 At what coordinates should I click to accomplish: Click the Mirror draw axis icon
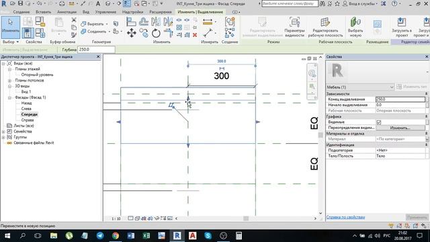click(168, 22)
